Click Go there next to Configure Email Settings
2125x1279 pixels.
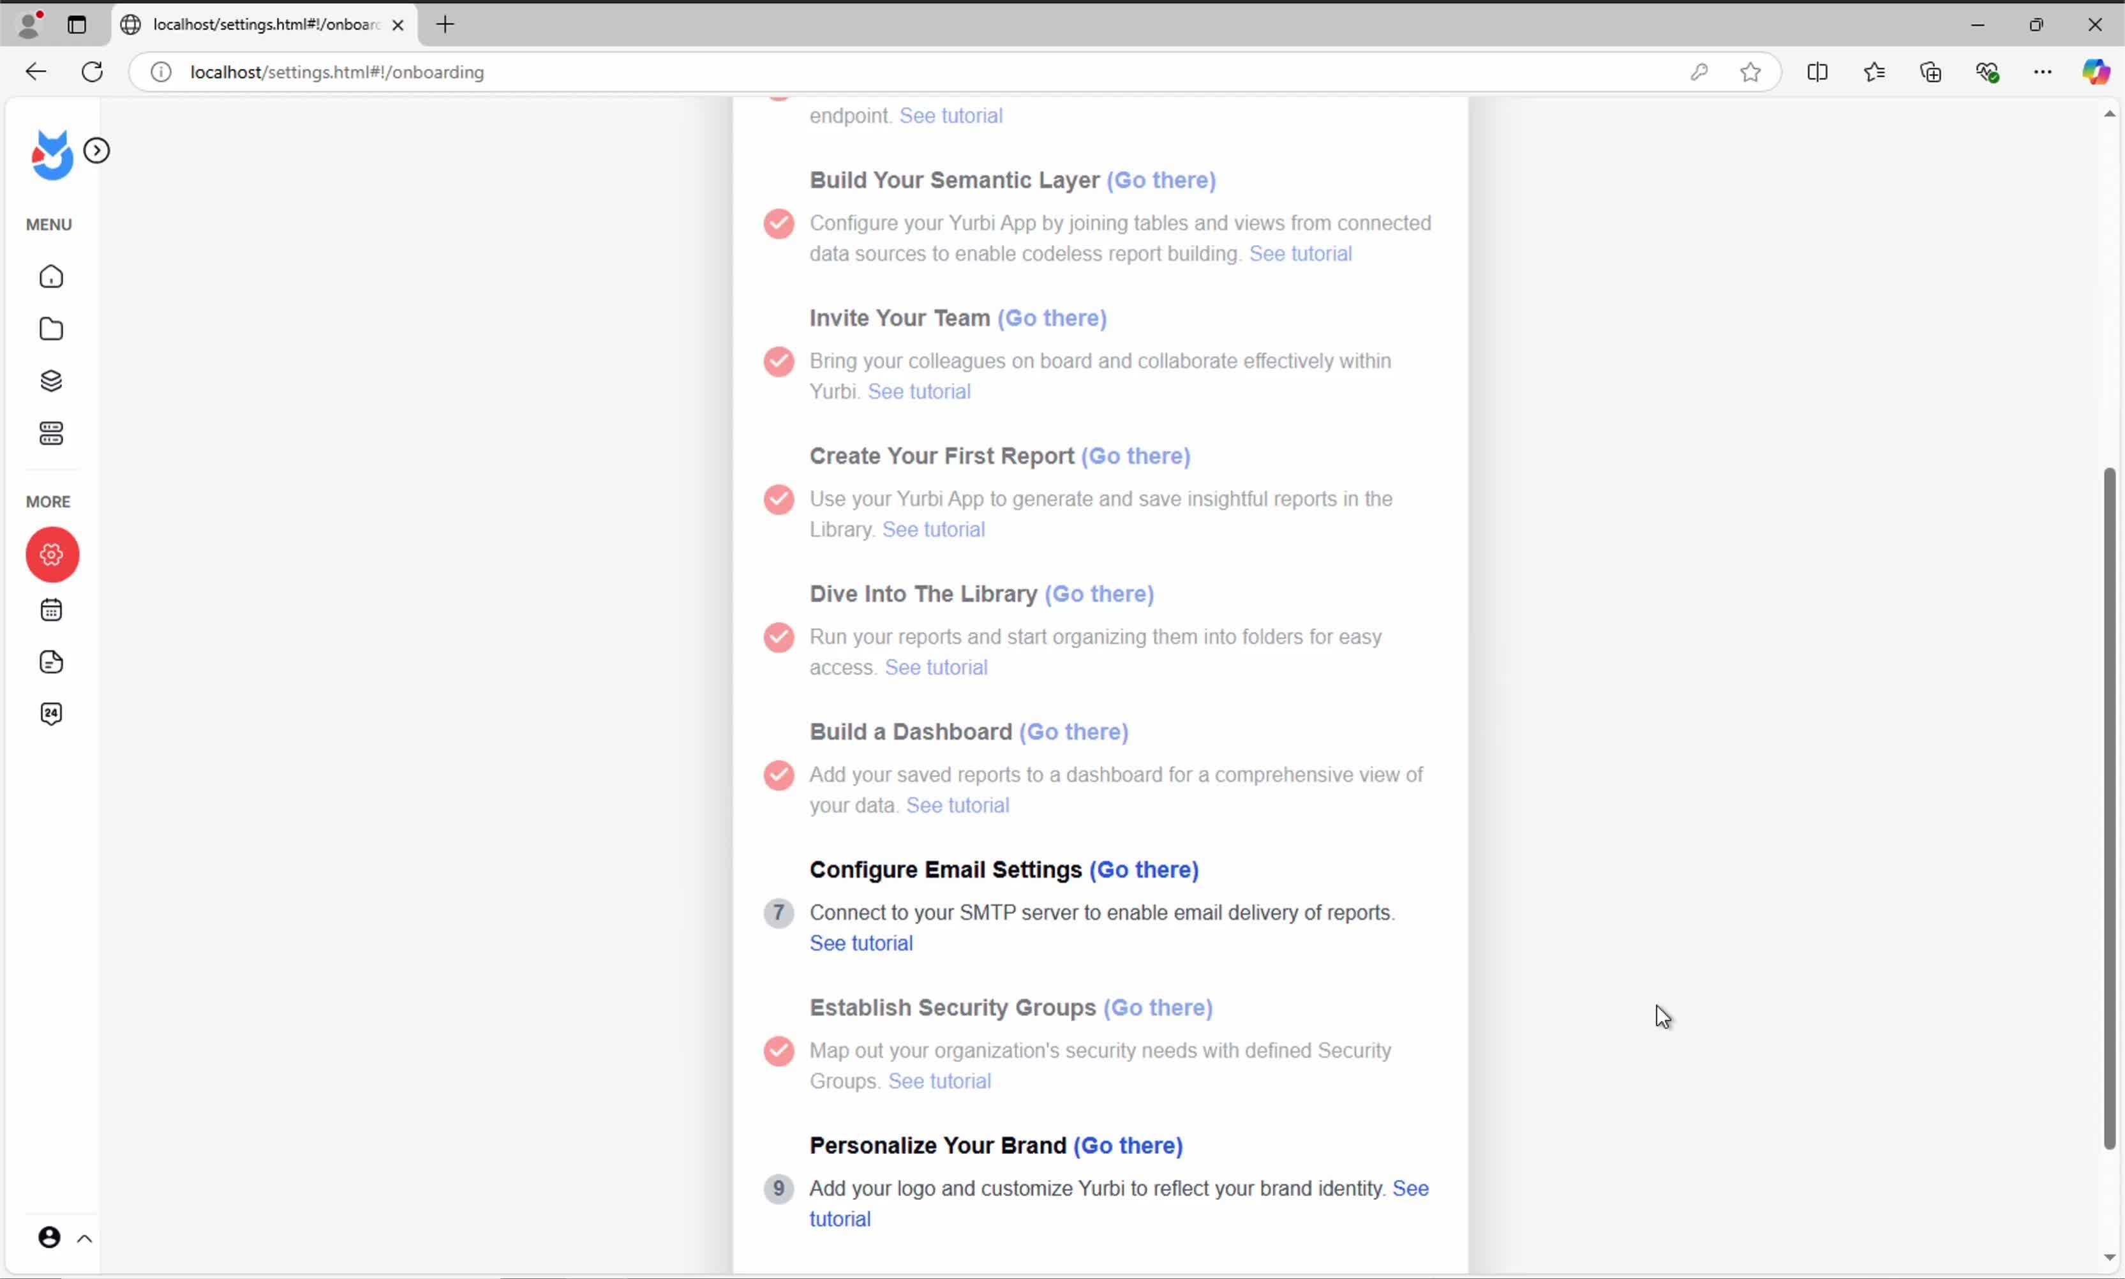1144,870
